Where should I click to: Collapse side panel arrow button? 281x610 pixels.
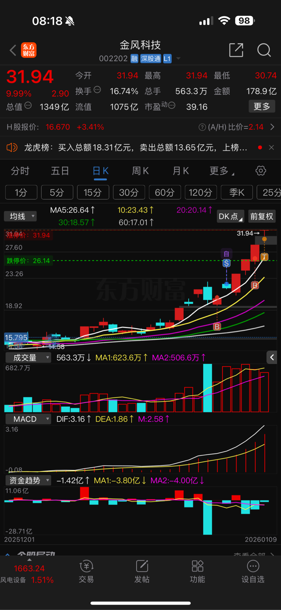coord(272,357)
